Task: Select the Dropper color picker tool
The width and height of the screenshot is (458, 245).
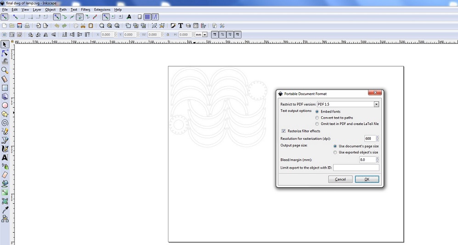Action: [5, 210]
